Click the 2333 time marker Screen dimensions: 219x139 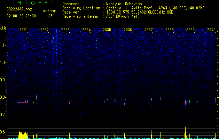point(65,30)
